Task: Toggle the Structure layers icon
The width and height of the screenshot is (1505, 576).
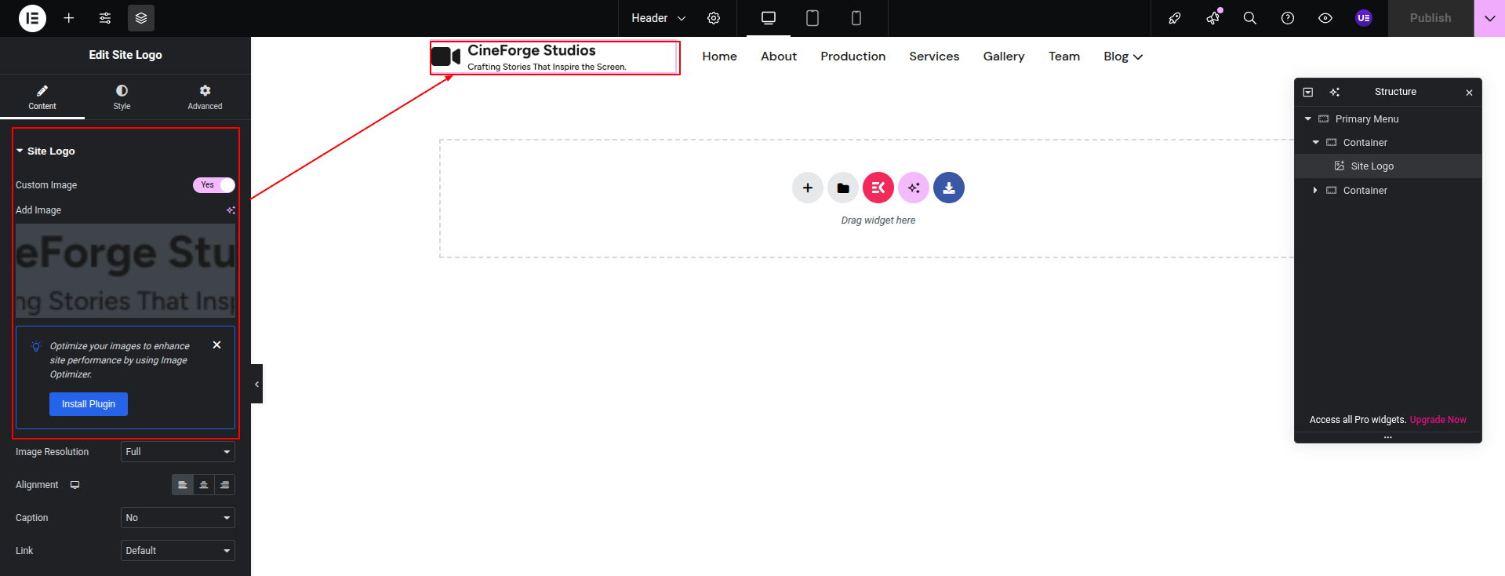Action: coord(141,18)
